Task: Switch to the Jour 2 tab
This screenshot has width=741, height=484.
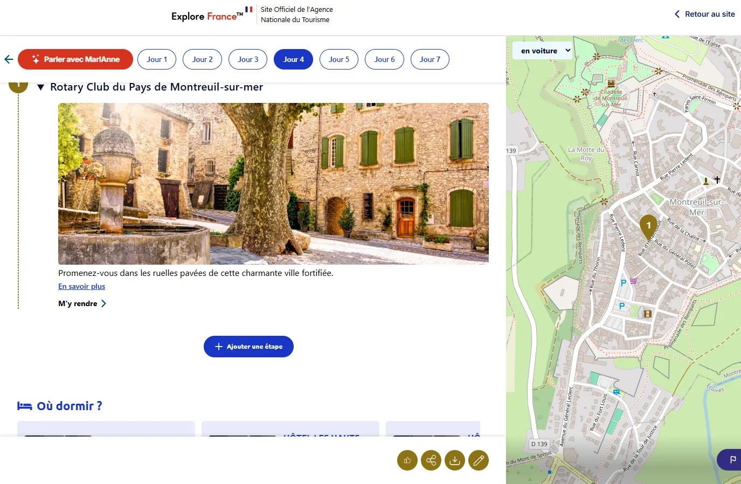Action: point(202,59)
